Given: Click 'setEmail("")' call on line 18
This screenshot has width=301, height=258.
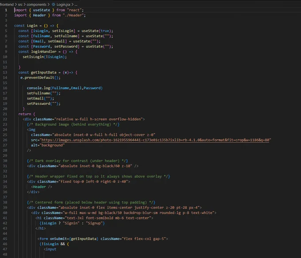Looking at the screenshot, I should (39, 98).
